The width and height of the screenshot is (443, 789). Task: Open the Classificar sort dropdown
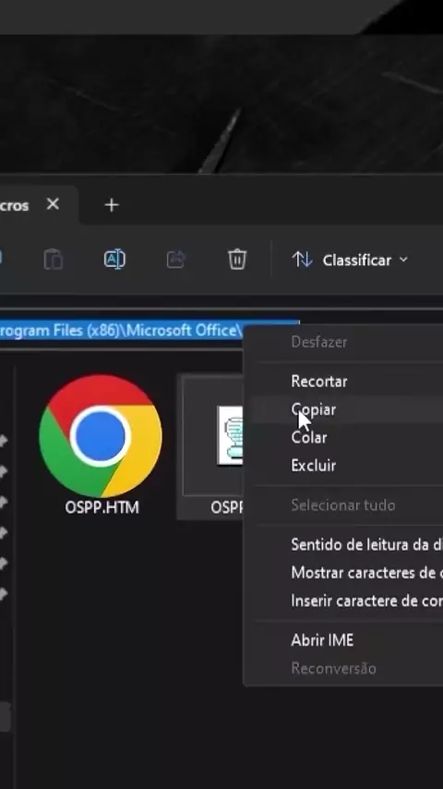click(351, 261)
